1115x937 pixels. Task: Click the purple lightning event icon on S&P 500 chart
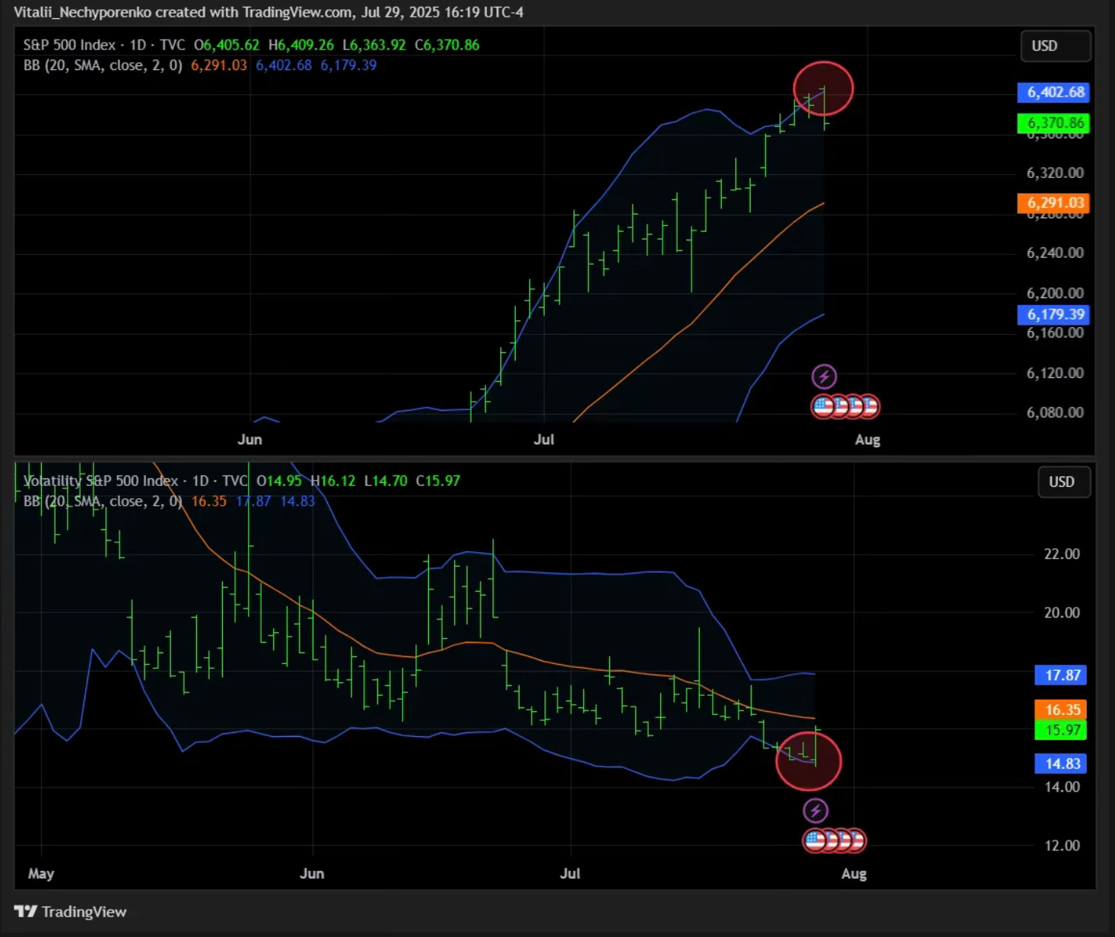824,376
